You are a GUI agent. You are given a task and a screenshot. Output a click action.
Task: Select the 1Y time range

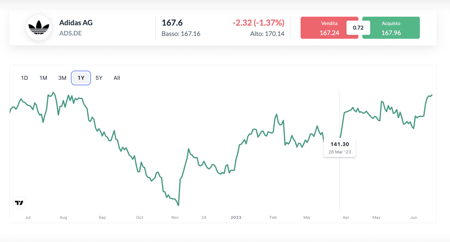[81, 78]
